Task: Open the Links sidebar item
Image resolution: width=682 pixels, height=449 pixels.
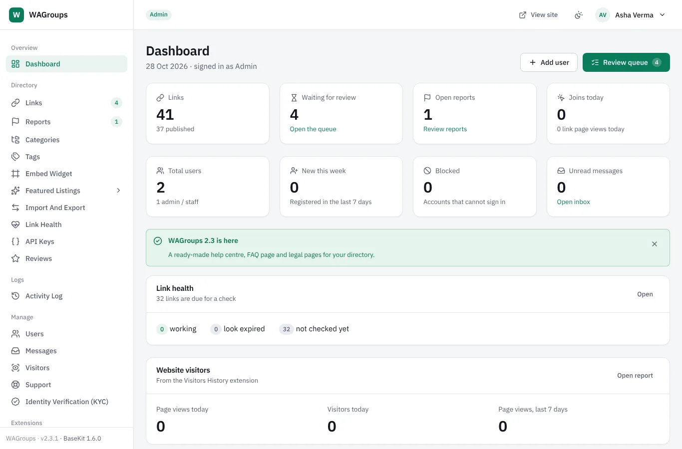Action: click(x=66, y=103)
